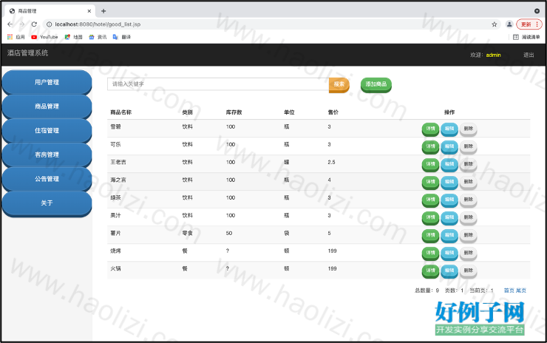Open the 应用 apps grid bookmark
Screen dimensions: 547x343
coord(16,37)
